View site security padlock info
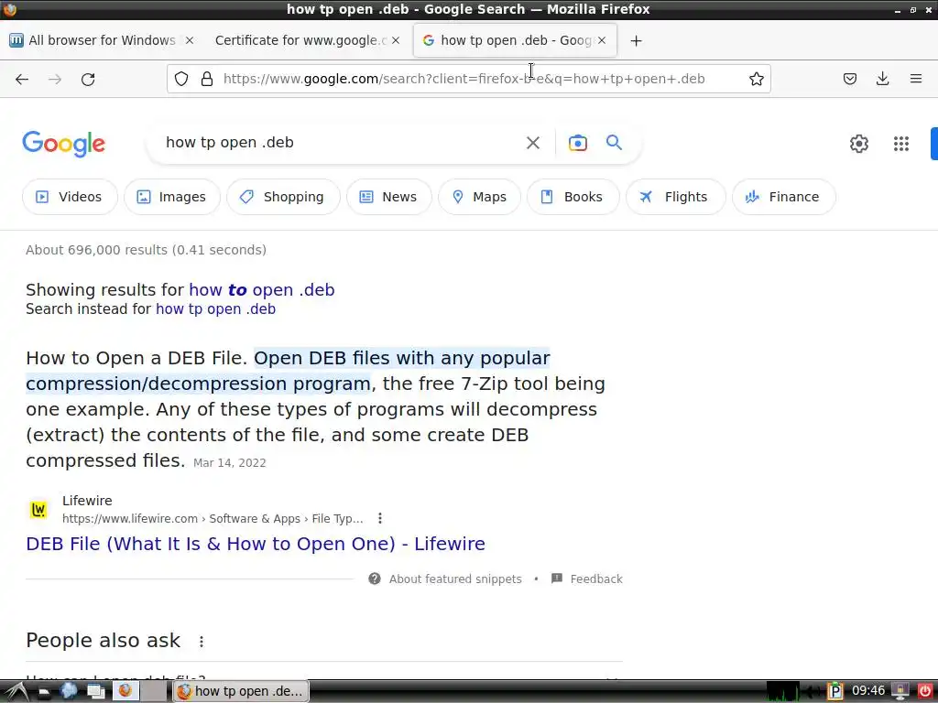The height and width of the screenshot is (703, 938). point(207,79)
